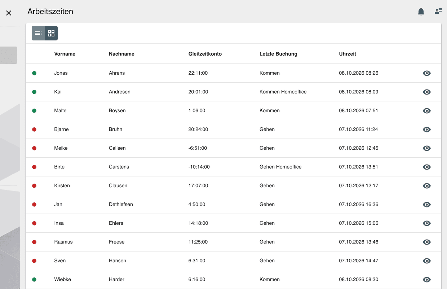This screenshot has height=289, width=447.
Task: Click the Vorname column header
Action: 65,54
